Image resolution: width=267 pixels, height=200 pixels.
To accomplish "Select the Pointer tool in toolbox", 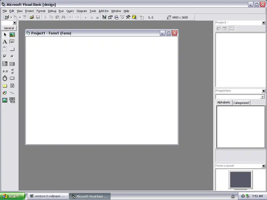I will tap(5, 35).
